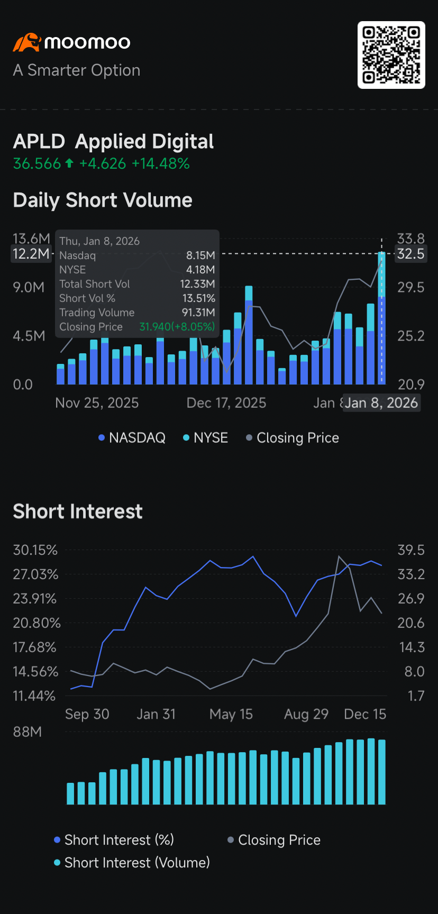Toggle NYSE series in legend
438x914 pixels.
tap(205, 438)
